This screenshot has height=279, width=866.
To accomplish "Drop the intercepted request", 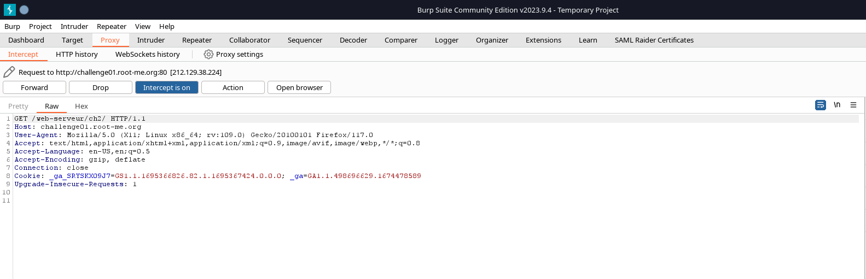I will [101, 87].
